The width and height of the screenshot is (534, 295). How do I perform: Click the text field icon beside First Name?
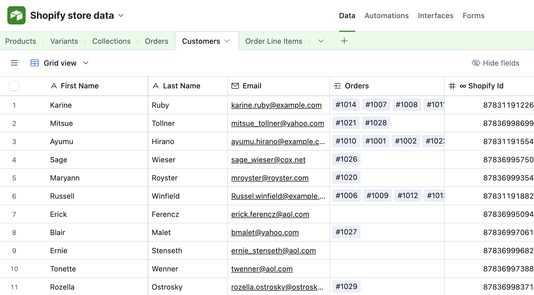(x=54, y=86)
